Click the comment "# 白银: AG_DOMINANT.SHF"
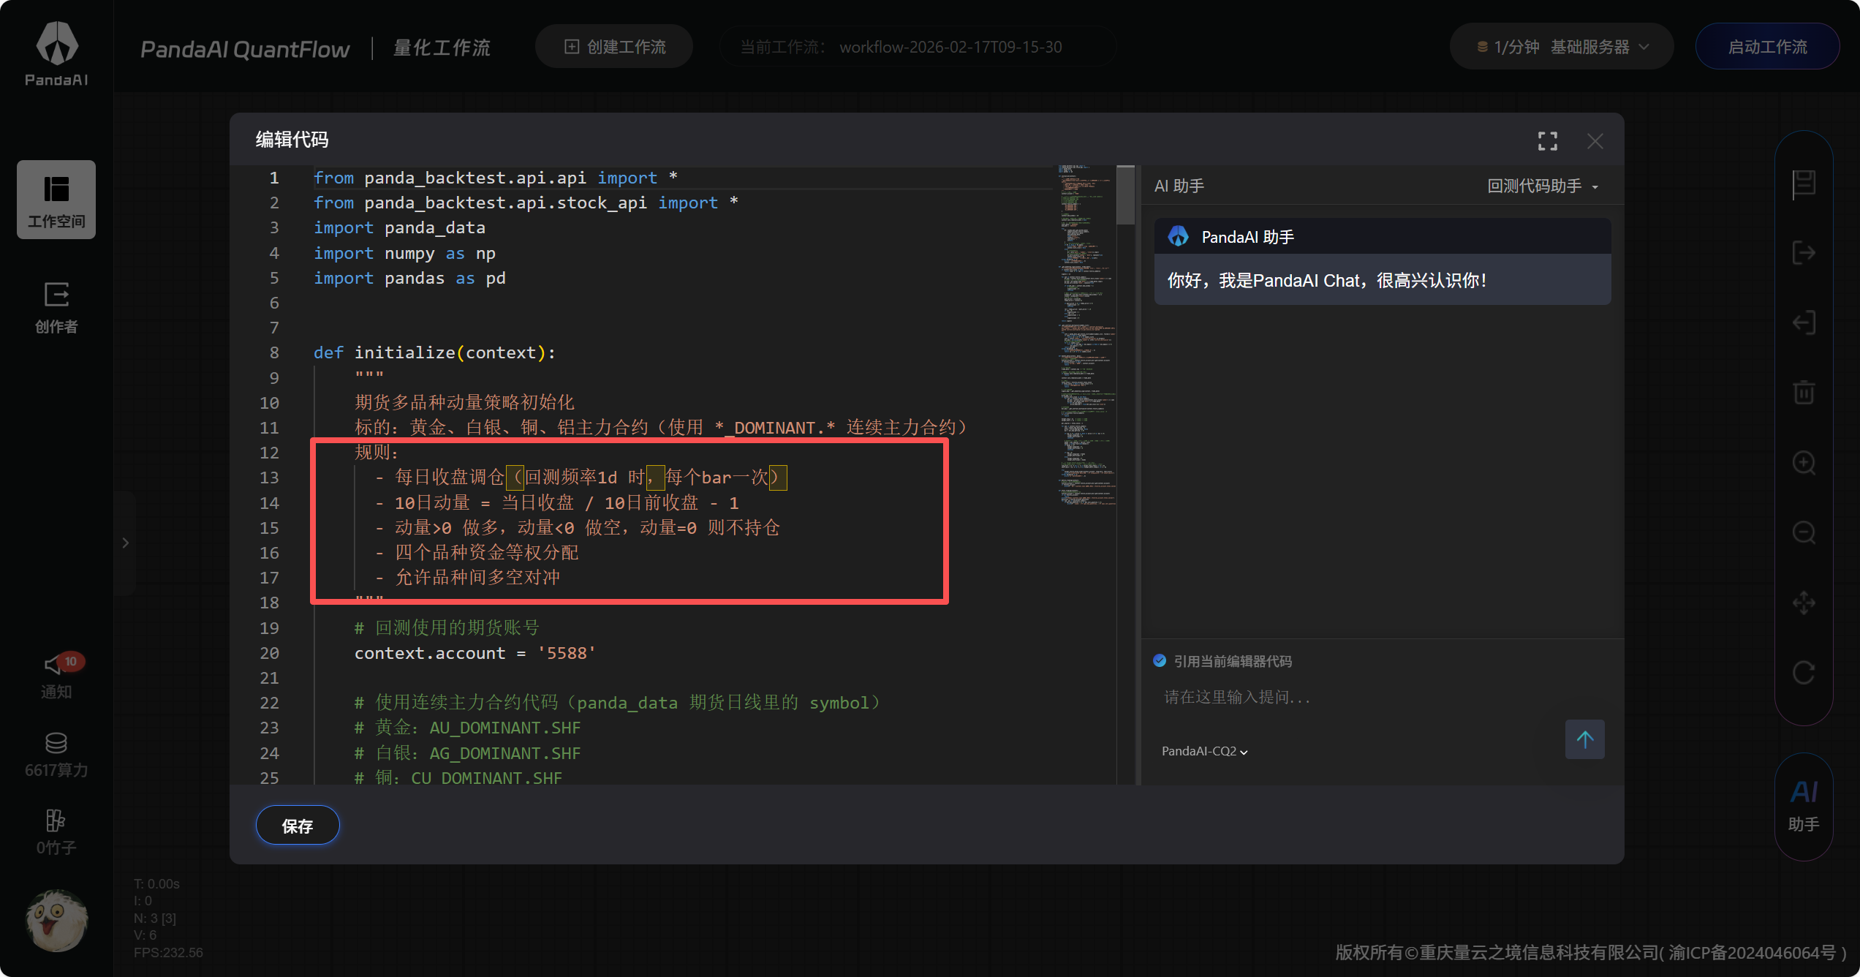1860x977 pixels. 467,752
